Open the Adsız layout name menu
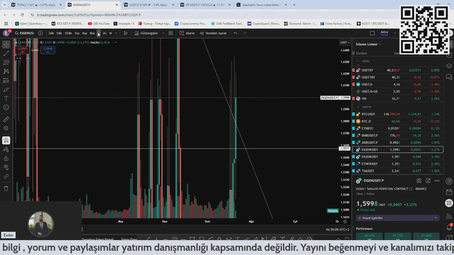This screenshot has height=255, width=454. point(384,33)
